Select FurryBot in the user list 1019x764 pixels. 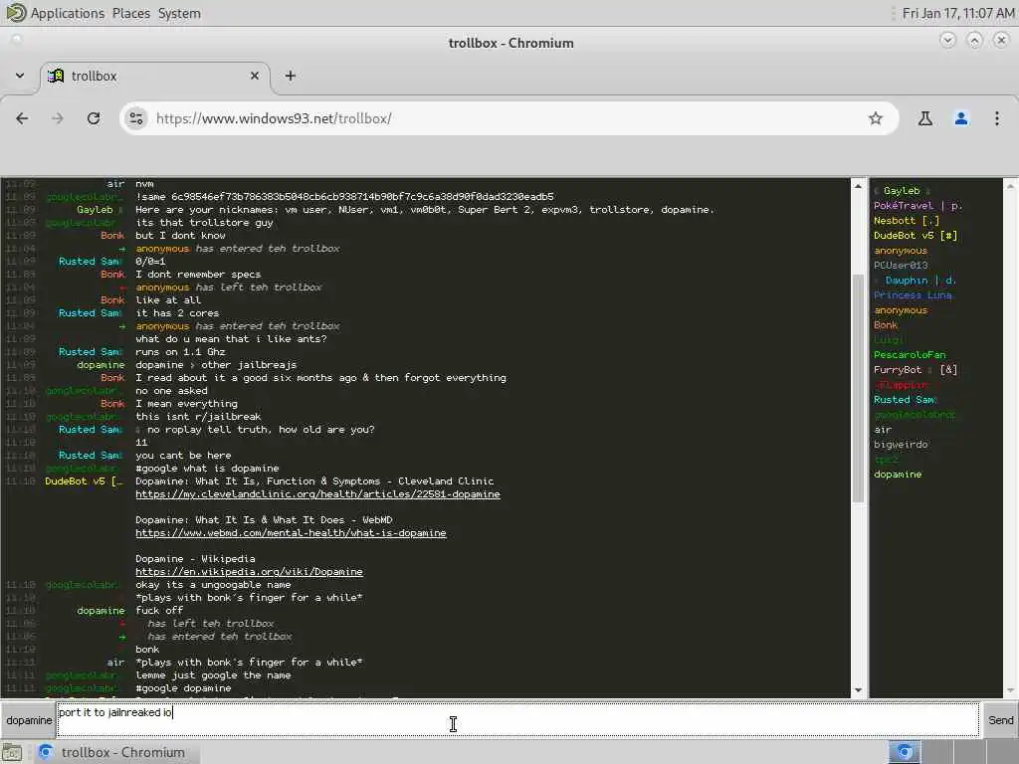916,370
